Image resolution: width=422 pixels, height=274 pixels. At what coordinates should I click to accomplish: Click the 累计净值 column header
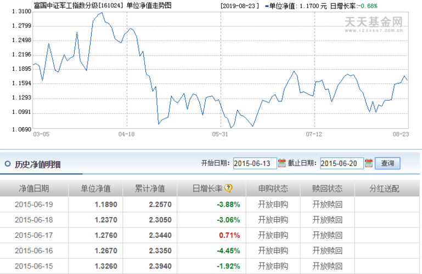point(150,189)
